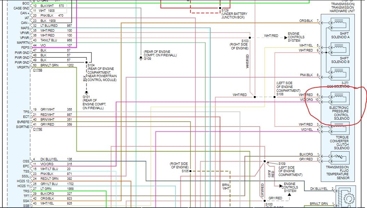Select the S104 splice dot
This screenshot has height=208, width=367.
coord(86,62)
